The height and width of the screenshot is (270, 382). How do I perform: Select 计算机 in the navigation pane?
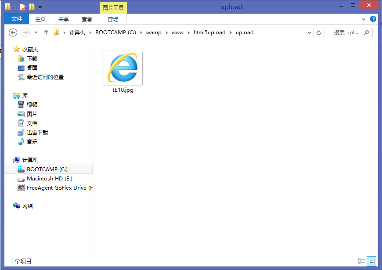[x=30, y=160]
